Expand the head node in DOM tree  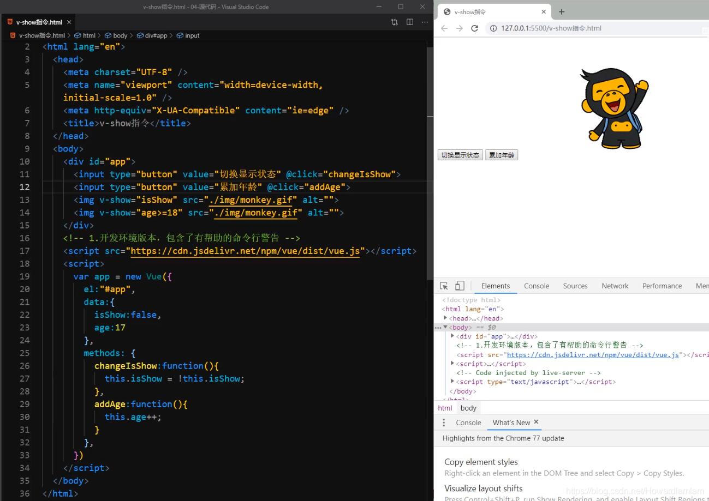click(x=445, y=318)
